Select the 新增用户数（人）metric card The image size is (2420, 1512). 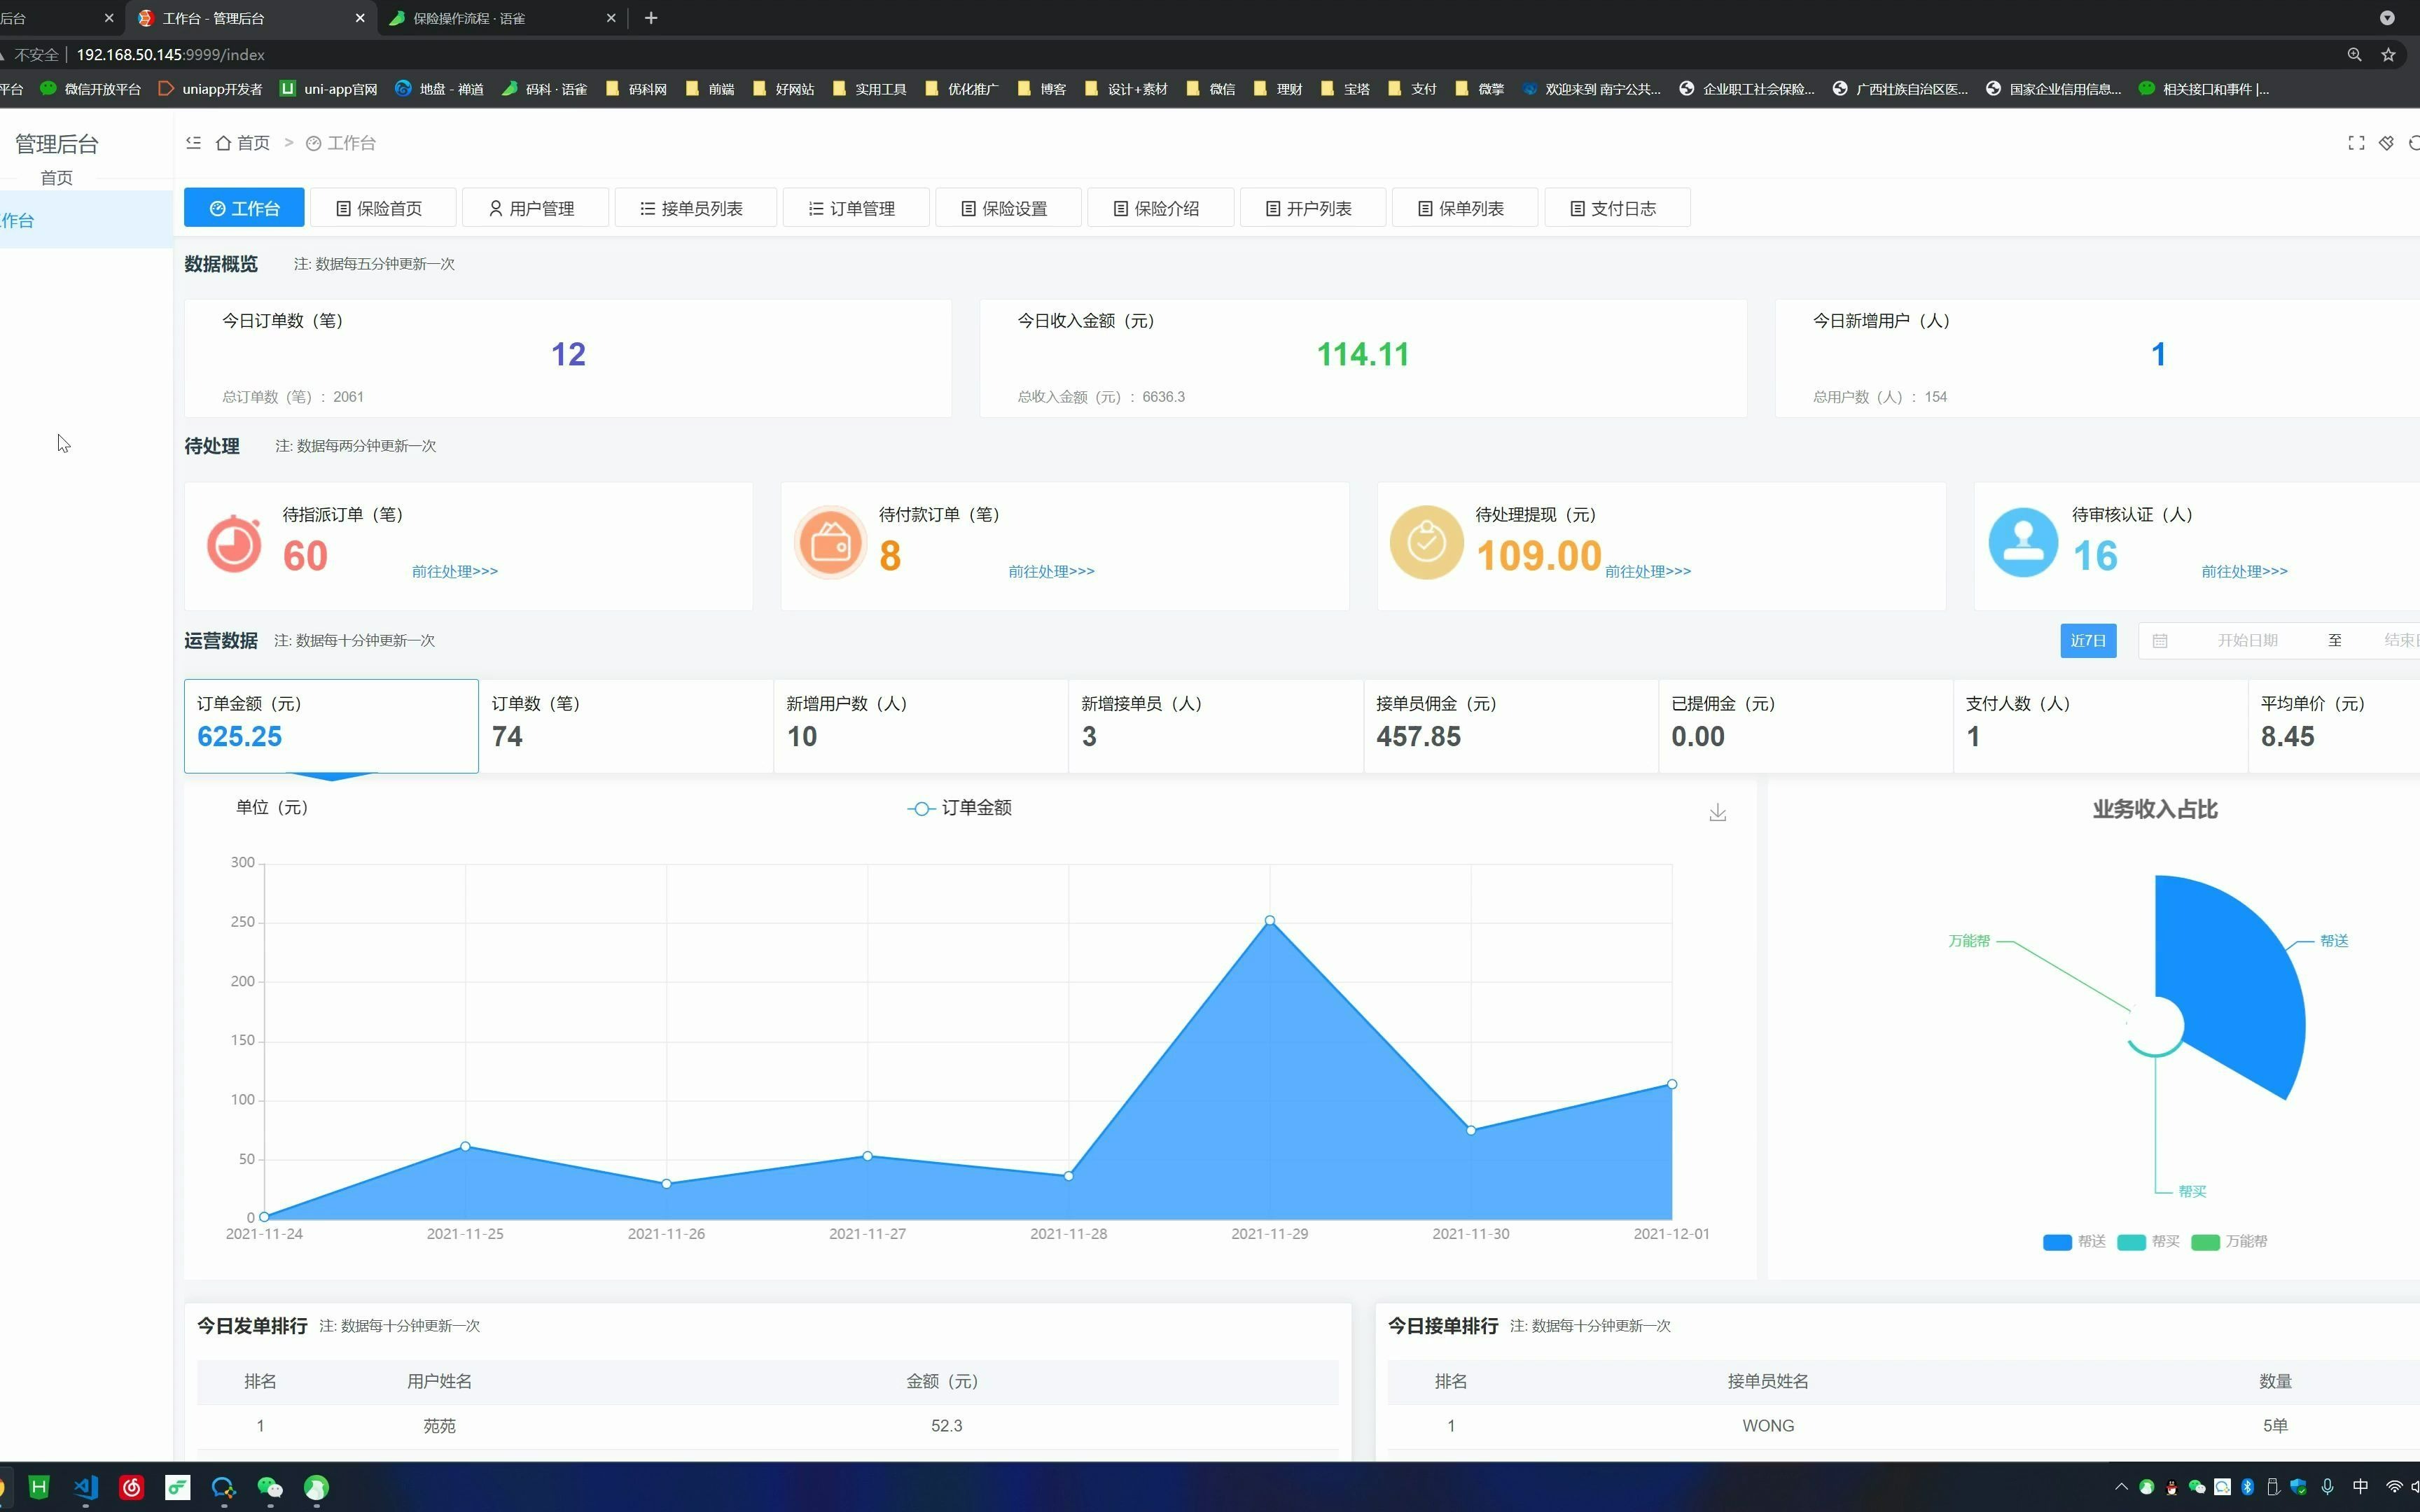[921, 726]
